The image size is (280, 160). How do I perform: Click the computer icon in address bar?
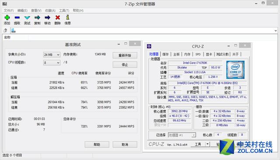[x=14, y=31]
